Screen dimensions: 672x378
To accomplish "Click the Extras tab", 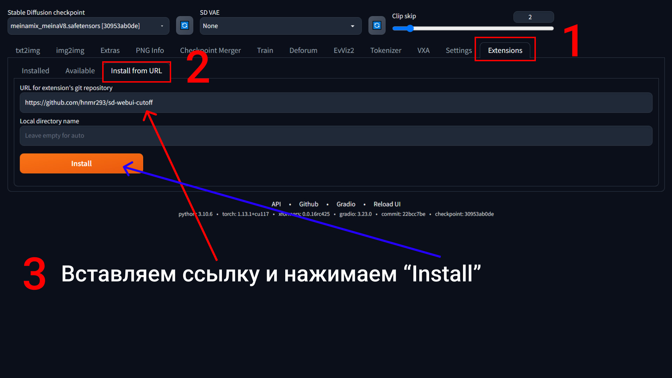I will click(x=110, y=50).
